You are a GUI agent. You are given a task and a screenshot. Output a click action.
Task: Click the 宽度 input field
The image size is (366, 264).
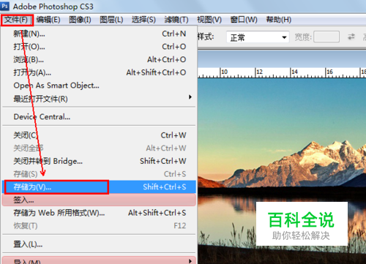click(326, 37)
